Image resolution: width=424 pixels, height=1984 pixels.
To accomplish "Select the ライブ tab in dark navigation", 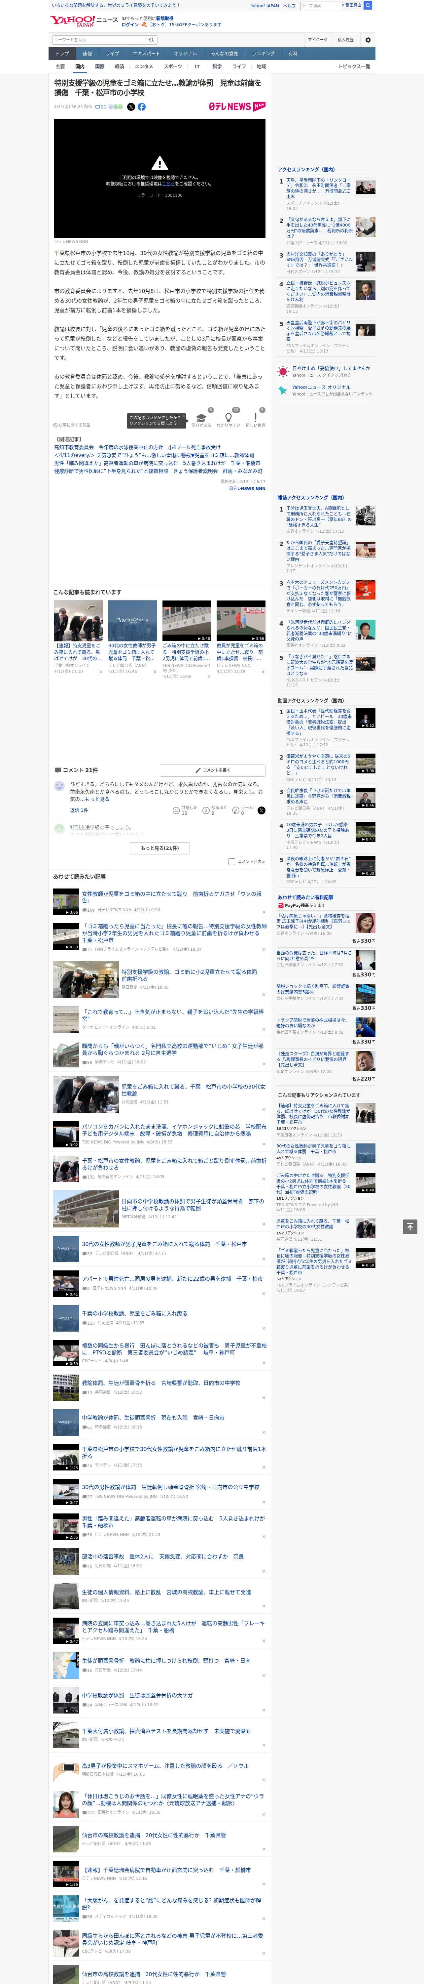I will pyautogui.click(x=112, y=54).
